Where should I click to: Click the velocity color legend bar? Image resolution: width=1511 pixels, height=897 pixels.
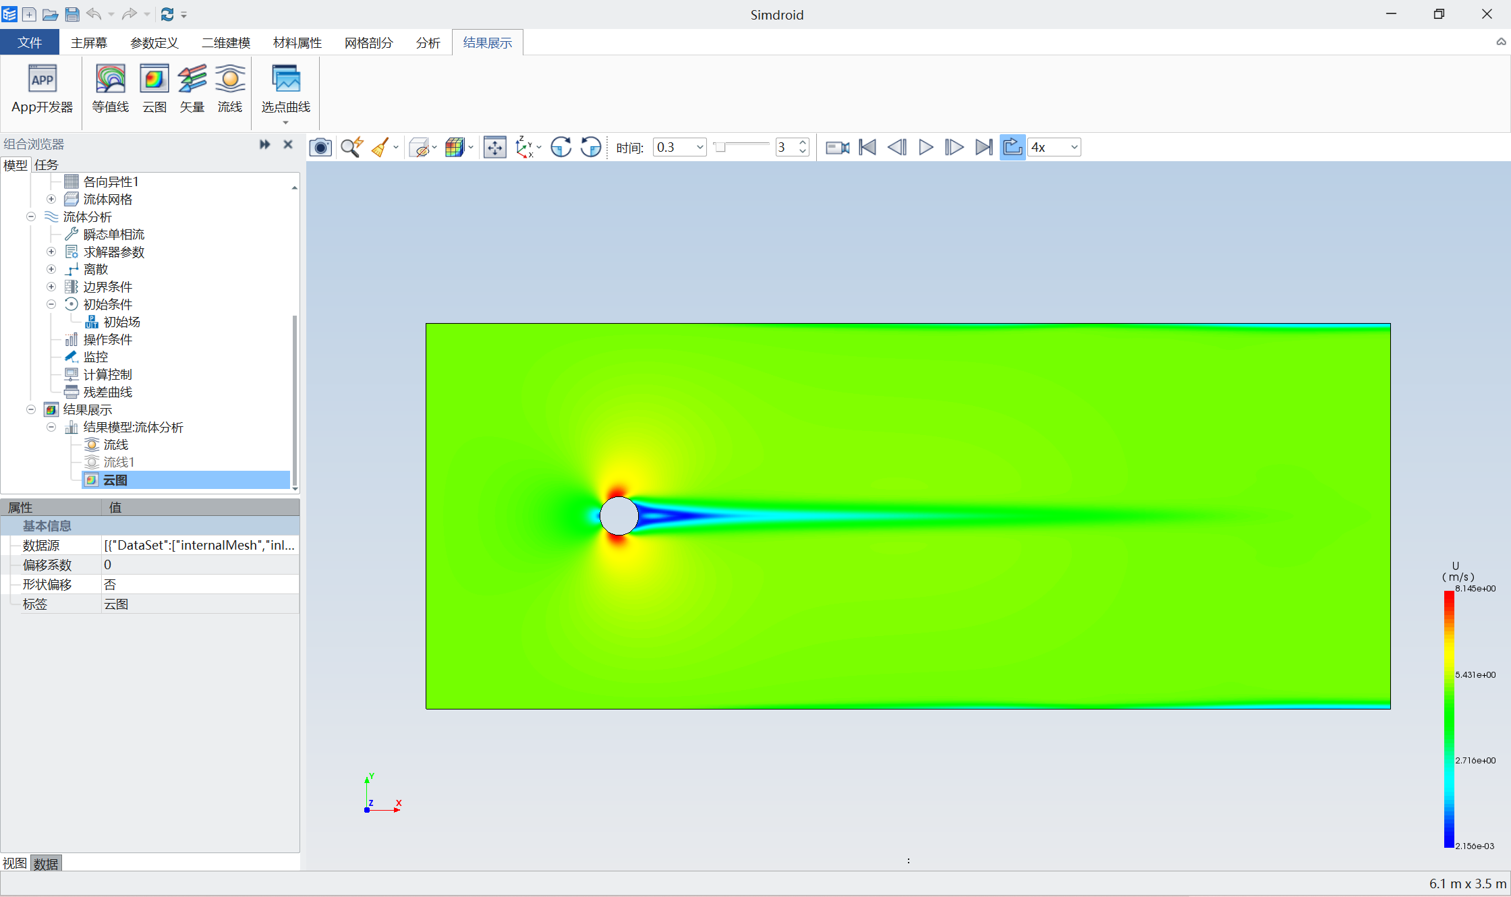pos(1449,719)
